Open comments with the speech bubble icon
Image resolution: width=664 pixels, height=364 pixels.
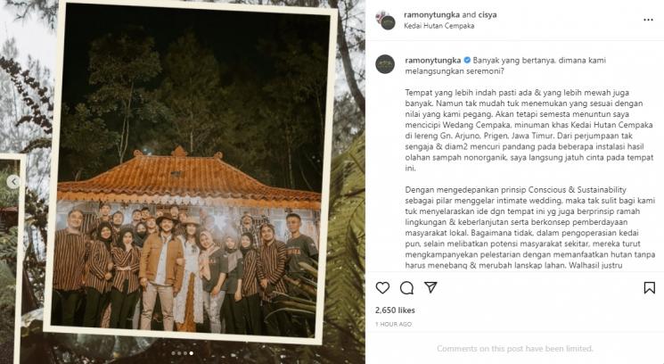[x=406, y=288]
